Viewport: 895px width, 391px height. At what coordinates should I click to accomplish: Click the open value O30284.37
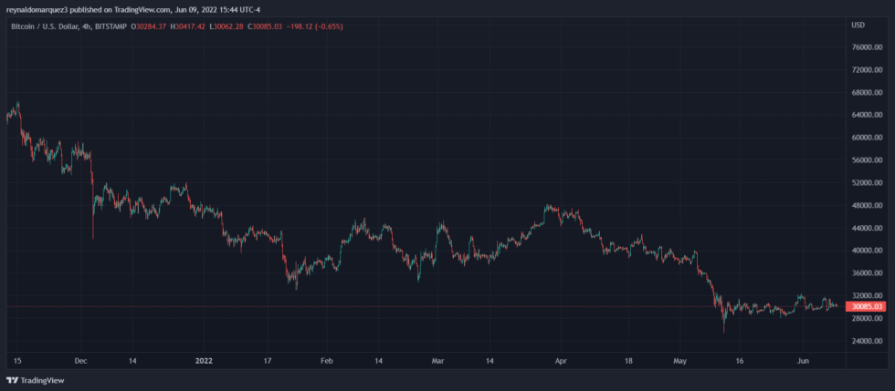pos(148,26)
